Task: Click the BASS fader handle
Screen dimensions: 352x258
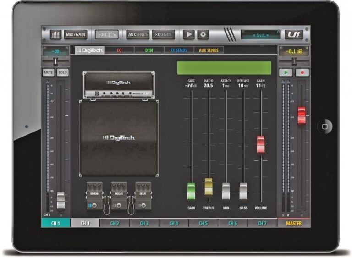Action: [x=243, y=191]
